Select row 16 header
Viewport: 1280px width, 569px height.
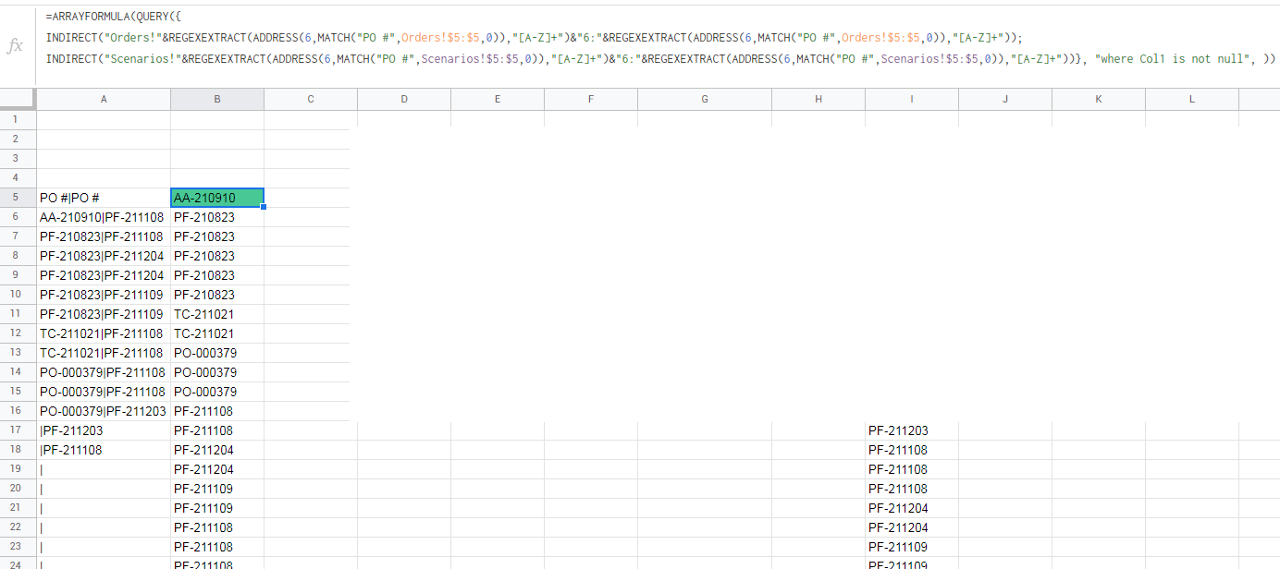point(18,411)
